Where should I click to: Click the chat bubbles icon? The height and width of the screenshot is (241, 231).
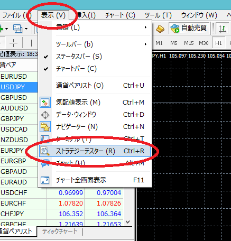coord(45,163)
